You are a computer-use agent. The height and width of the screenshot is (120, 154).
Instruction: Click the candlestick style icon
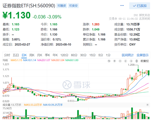[x=136, y=61]
